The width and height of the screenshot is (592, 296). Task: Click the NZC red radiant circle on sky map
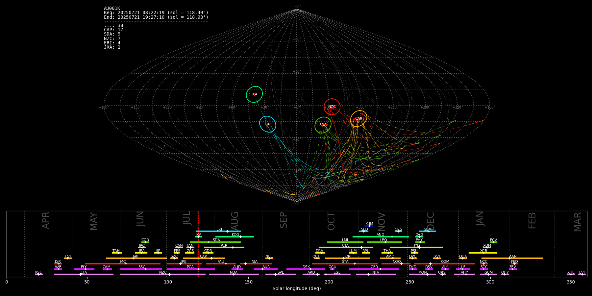click(332, 107)
